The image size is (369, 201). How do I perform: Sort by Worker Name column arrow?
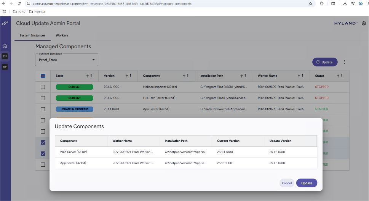coord(299,76)
